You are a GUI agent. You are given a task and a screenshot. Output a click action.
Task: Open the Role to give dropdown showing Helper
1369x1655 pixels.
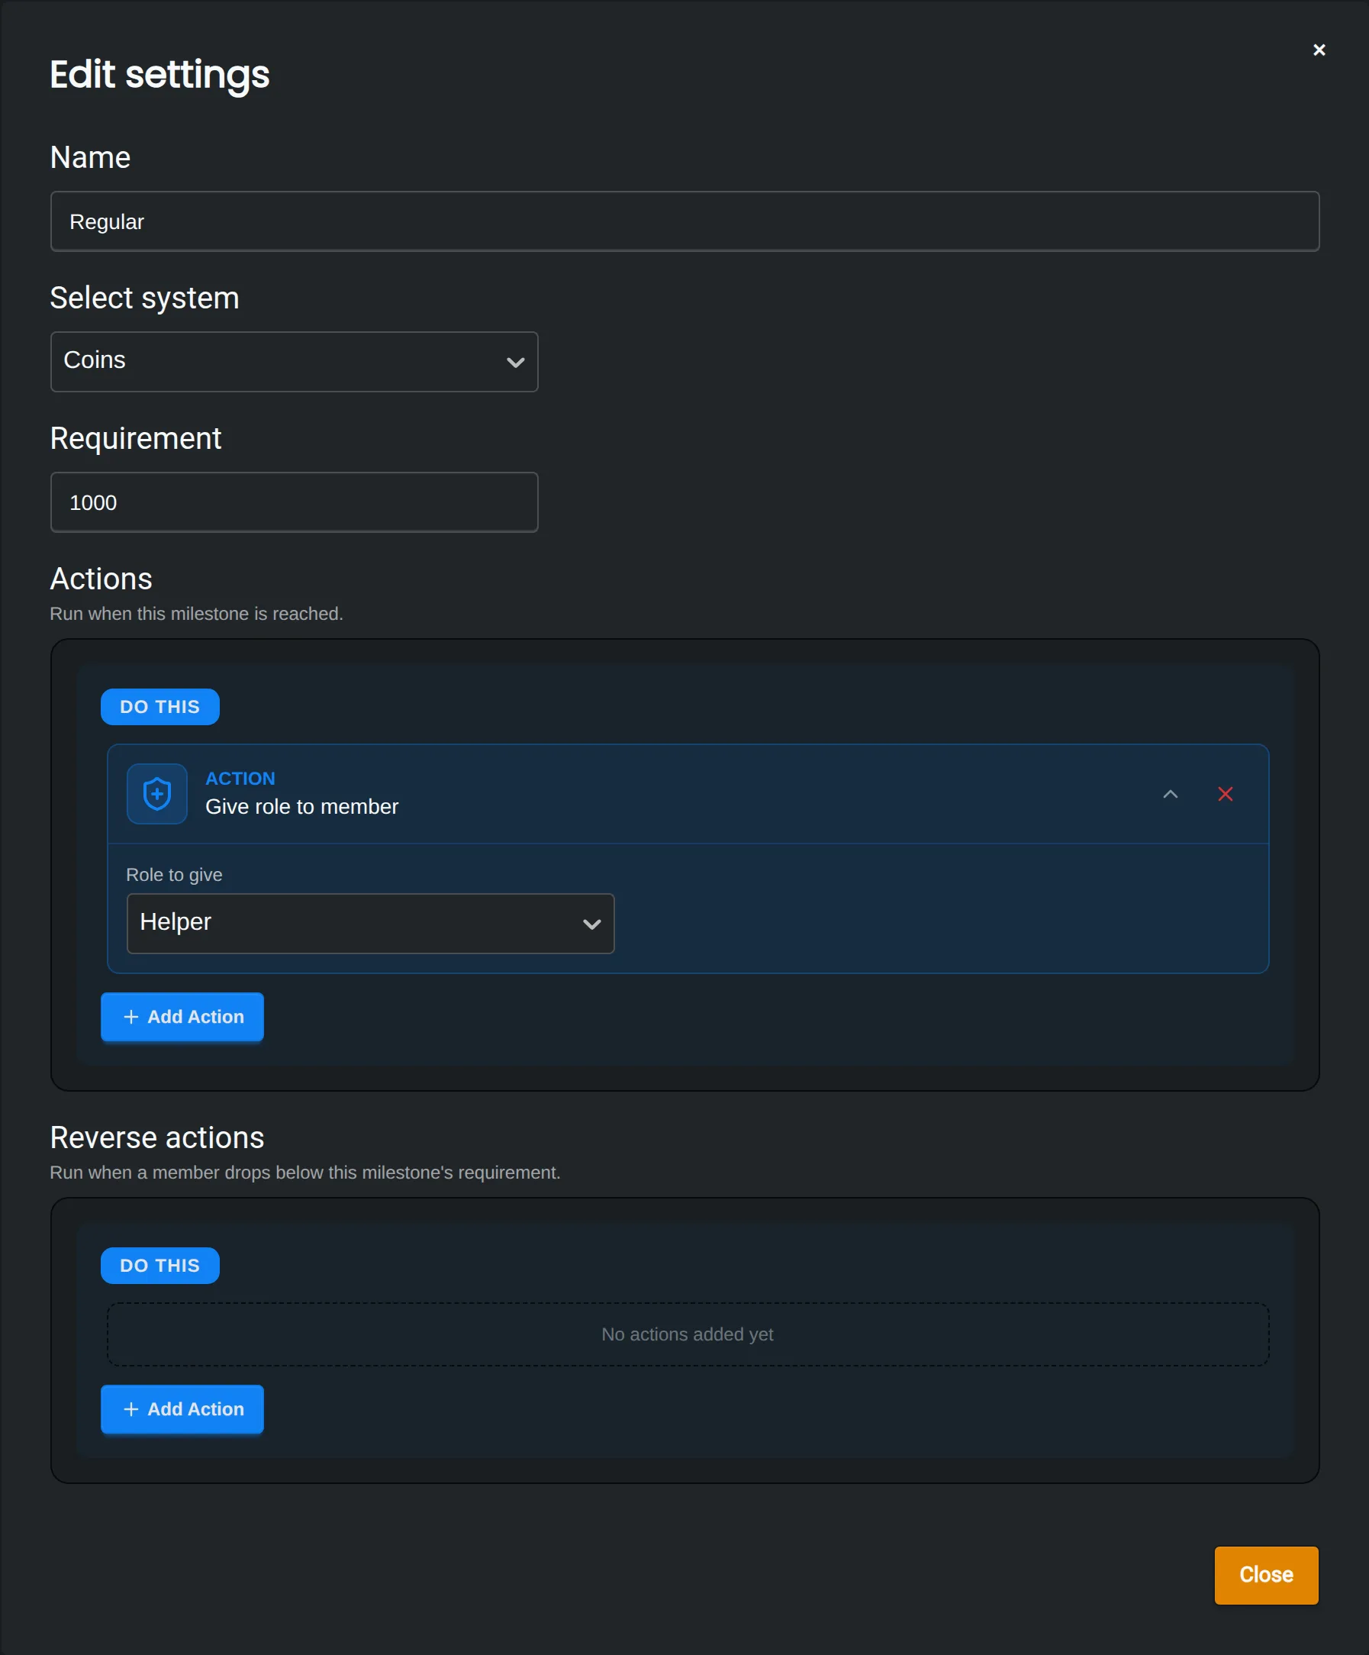(370, 923)
